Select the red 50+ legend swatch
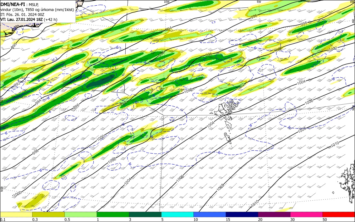 pyautogui.click(x=339, y=215)
